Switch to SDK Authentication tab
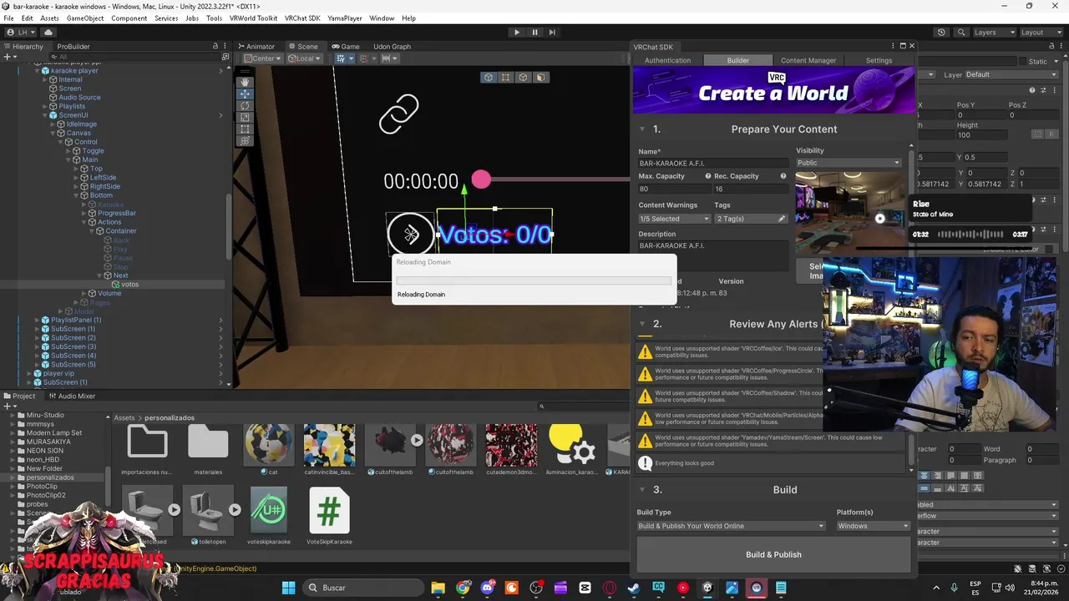The image size is (1069, 601). [667, 60]
